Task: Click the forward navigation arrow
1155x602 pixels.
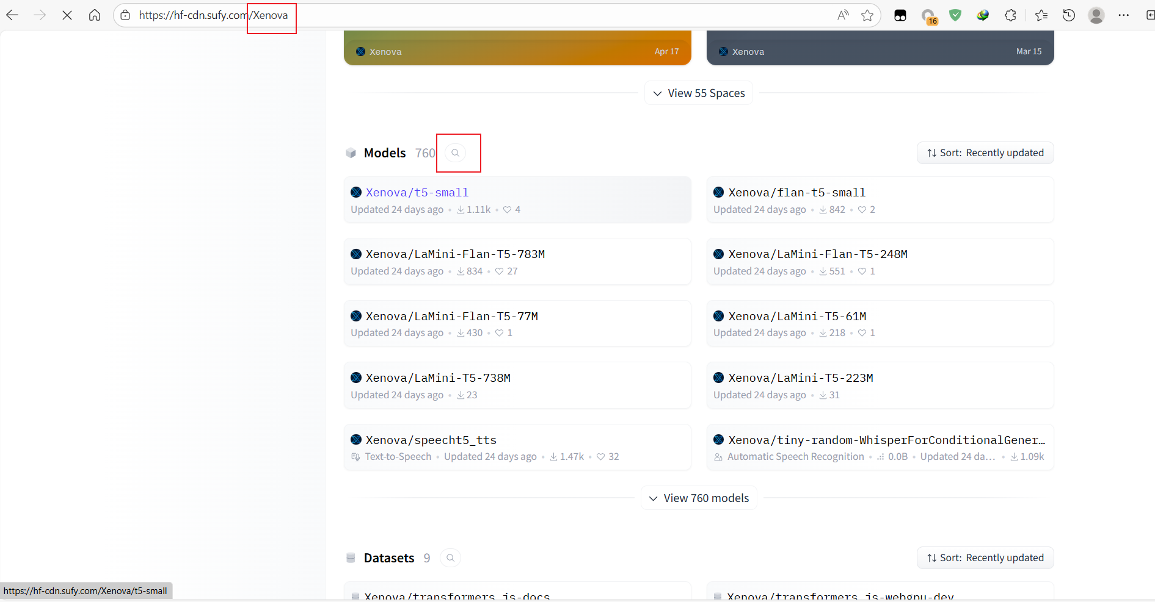Action: click(x=40, y=15)
